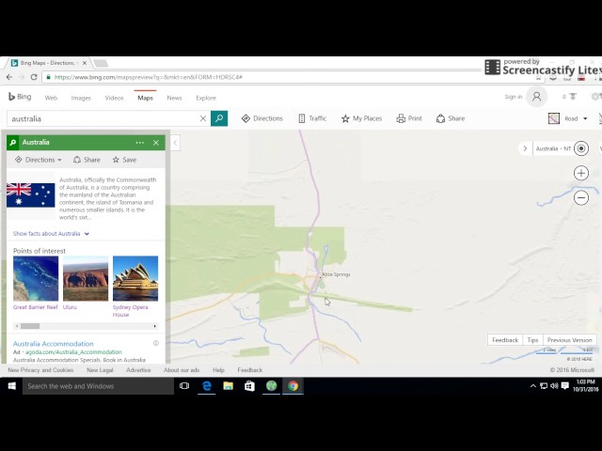The width and height of the screenshot is (602, 451).
Task: Click the points of interest scrollbar thumb
Action: click(x=30, y=326)
